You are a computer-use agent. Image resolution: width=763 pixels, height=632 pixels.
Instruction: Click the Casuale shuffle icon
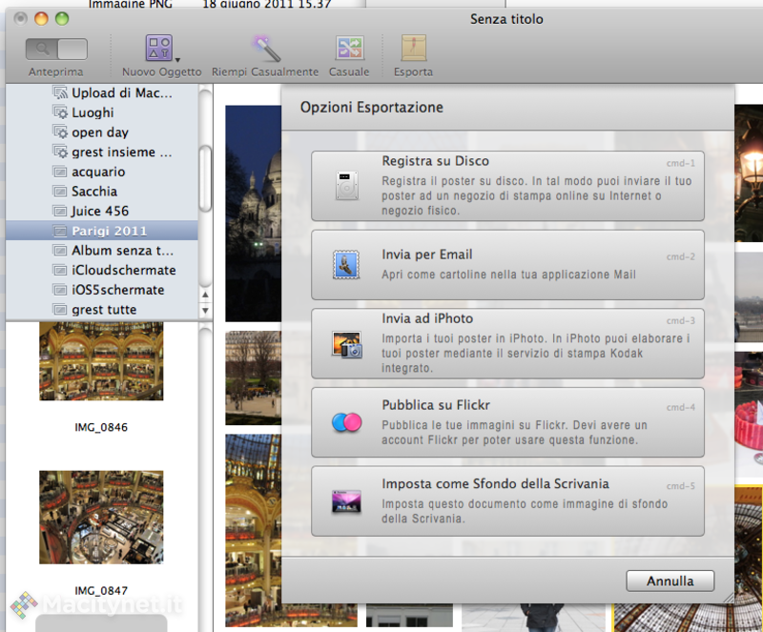tap(349, 49)
